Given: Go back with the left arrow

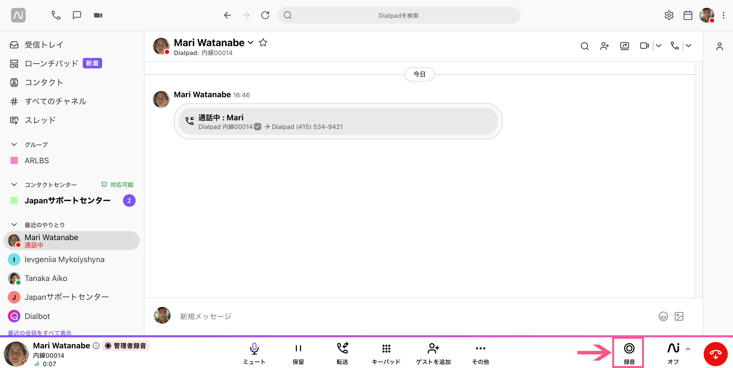Looking at the screenshot, I should 227,15.
